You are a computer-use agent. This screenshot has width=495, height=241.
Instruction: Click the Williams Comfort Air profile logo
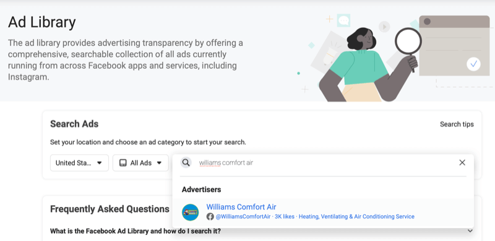[x=191, y=213]
